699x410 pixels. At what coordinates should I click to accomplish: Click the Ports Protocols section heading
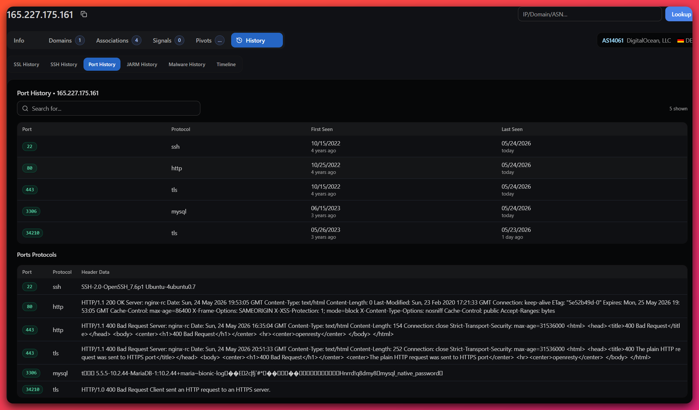37,254
